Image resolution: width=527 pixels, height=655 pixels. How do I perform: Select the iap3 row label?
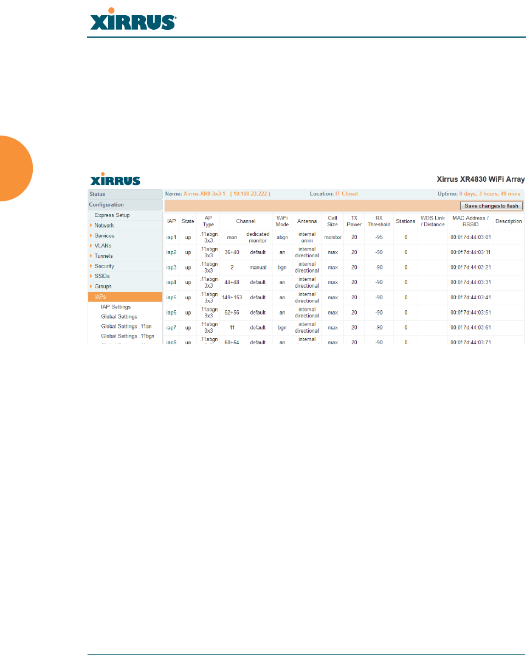click(x=171, y=268)
